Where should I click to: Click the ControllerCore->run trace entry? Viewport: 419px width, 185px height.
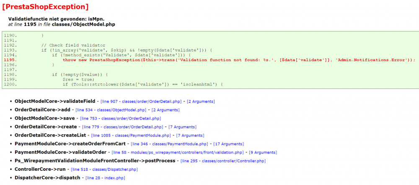click(x=40, y=169)
